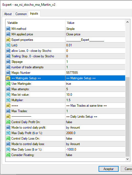Click the integer icon beside MA method

pos(8,29)
